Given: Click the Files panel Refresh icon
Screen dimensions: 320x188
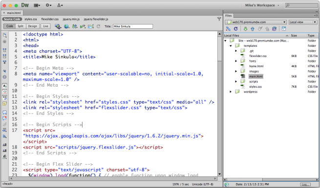Looking at the screenshot, I should pyautogui.click(x=235, y=29).
